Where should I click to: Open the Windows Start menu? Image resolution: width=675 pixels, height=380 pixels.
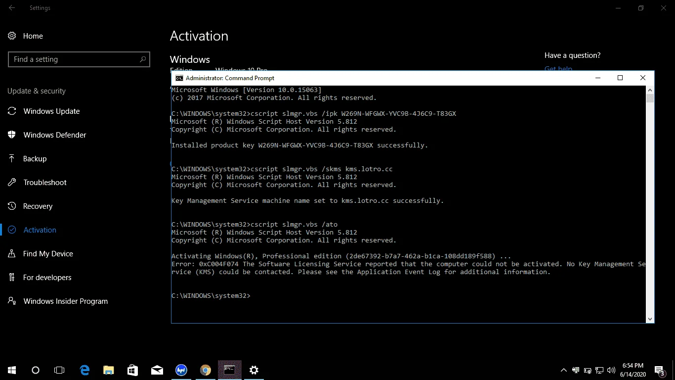tap(12, 370)
